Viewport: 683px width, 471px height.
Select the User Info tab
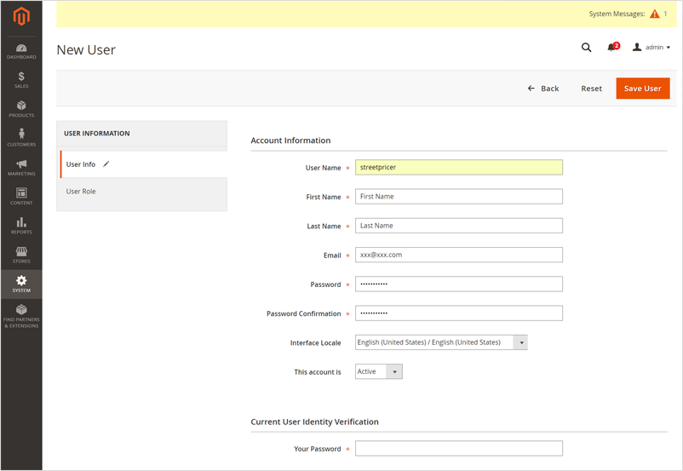[x=82, y=164]
